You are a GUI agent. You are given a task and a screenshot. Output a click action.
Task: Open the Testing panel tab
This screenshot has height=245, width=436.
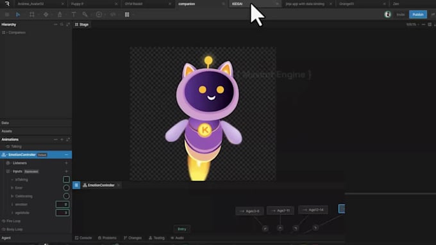[x=156, y=238]
